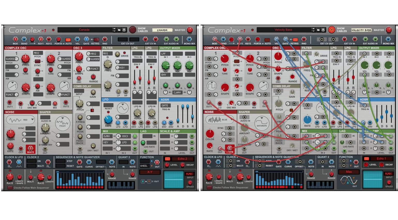The width and height of the screenshot is (398, 220).
Task: Click Filter HP output jack in Canada instance
Action: pyautogui.click(x=126, y=91)
